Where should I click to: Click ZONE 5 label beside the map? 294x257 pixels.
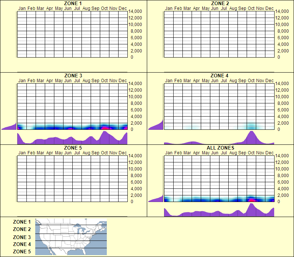pos(22,252)
